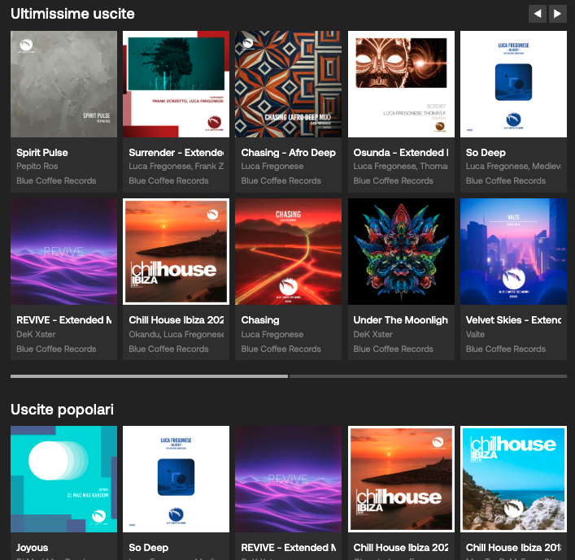Open Velvet Skies city cover artwork
Viewport: 575px width, 560px height.
point(513,251)
